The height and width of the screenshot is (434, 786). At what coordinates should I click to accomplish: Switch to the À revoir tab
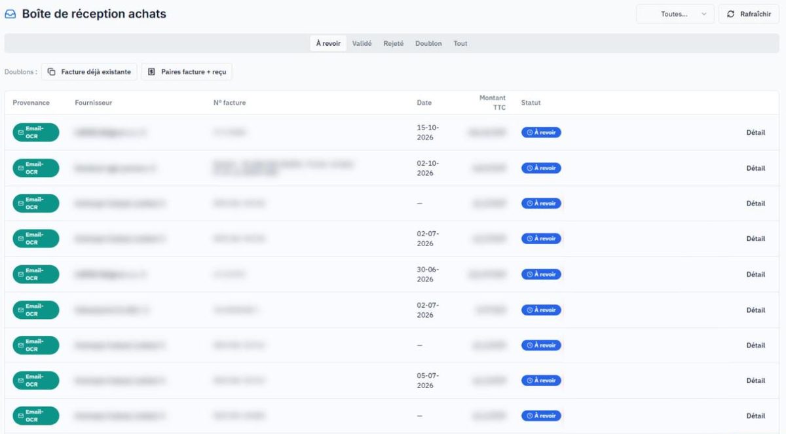click(328, 43)
